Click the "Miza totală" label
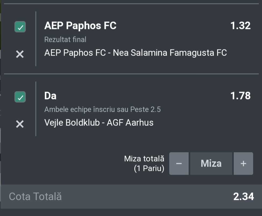 tap(144, 159)
